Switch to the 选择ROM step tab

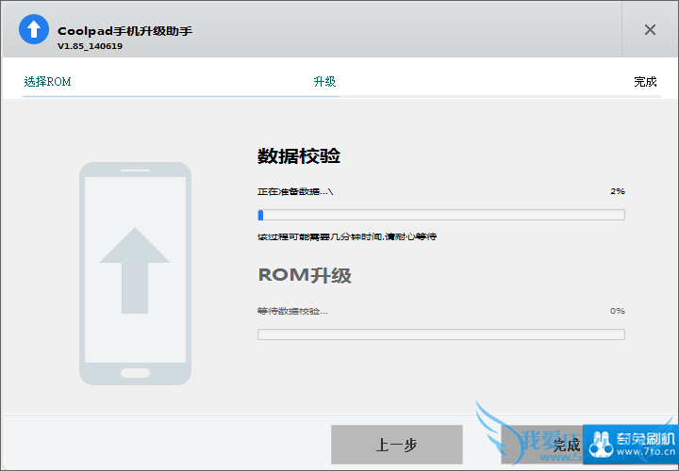tap(48, 82)
